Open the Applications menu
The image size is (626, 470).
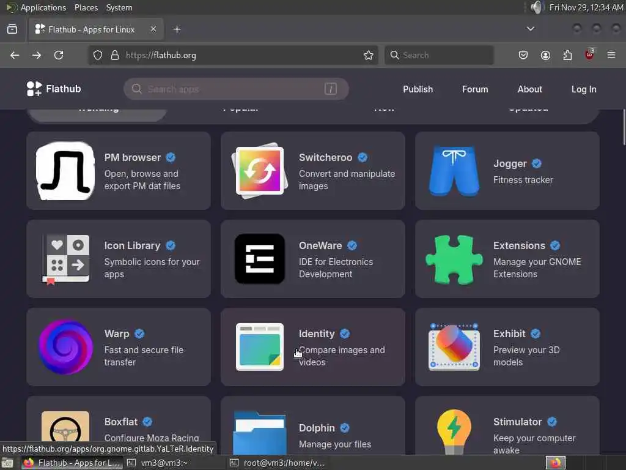click(x=43, y=7)
